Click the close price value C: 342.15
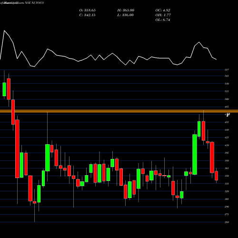The image size is (238, 238). click(x=88, y=15)
